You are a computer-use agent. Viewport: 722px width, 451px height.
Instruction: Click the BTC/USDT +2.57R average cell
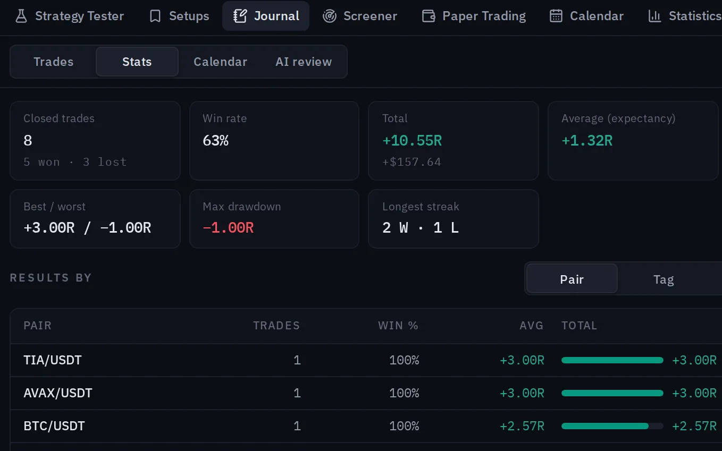[522, 426]
